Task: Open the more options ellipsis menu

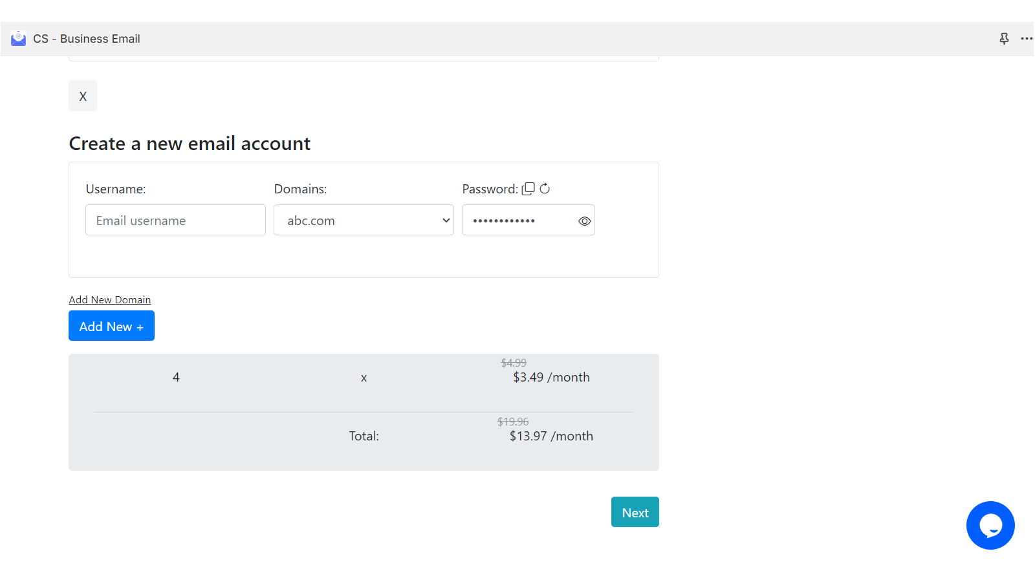Action: [1026, 39]
